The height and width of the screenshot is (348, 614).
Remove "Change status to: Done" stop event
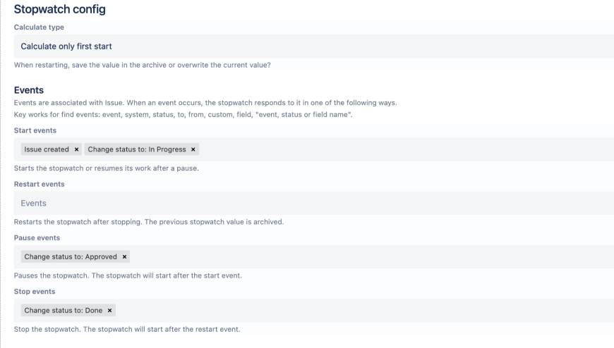click(110, 310)
